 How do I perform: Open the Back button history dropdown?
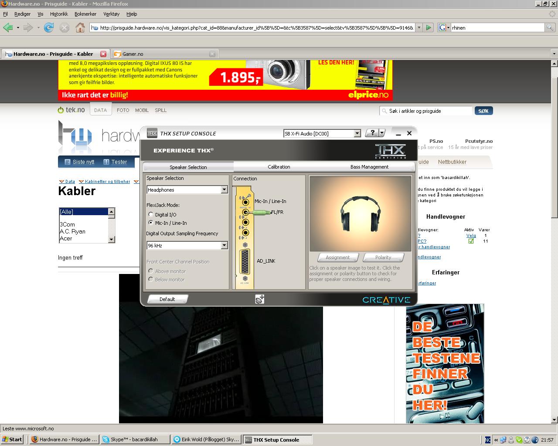pyautogui.click(x=18, y=28)
